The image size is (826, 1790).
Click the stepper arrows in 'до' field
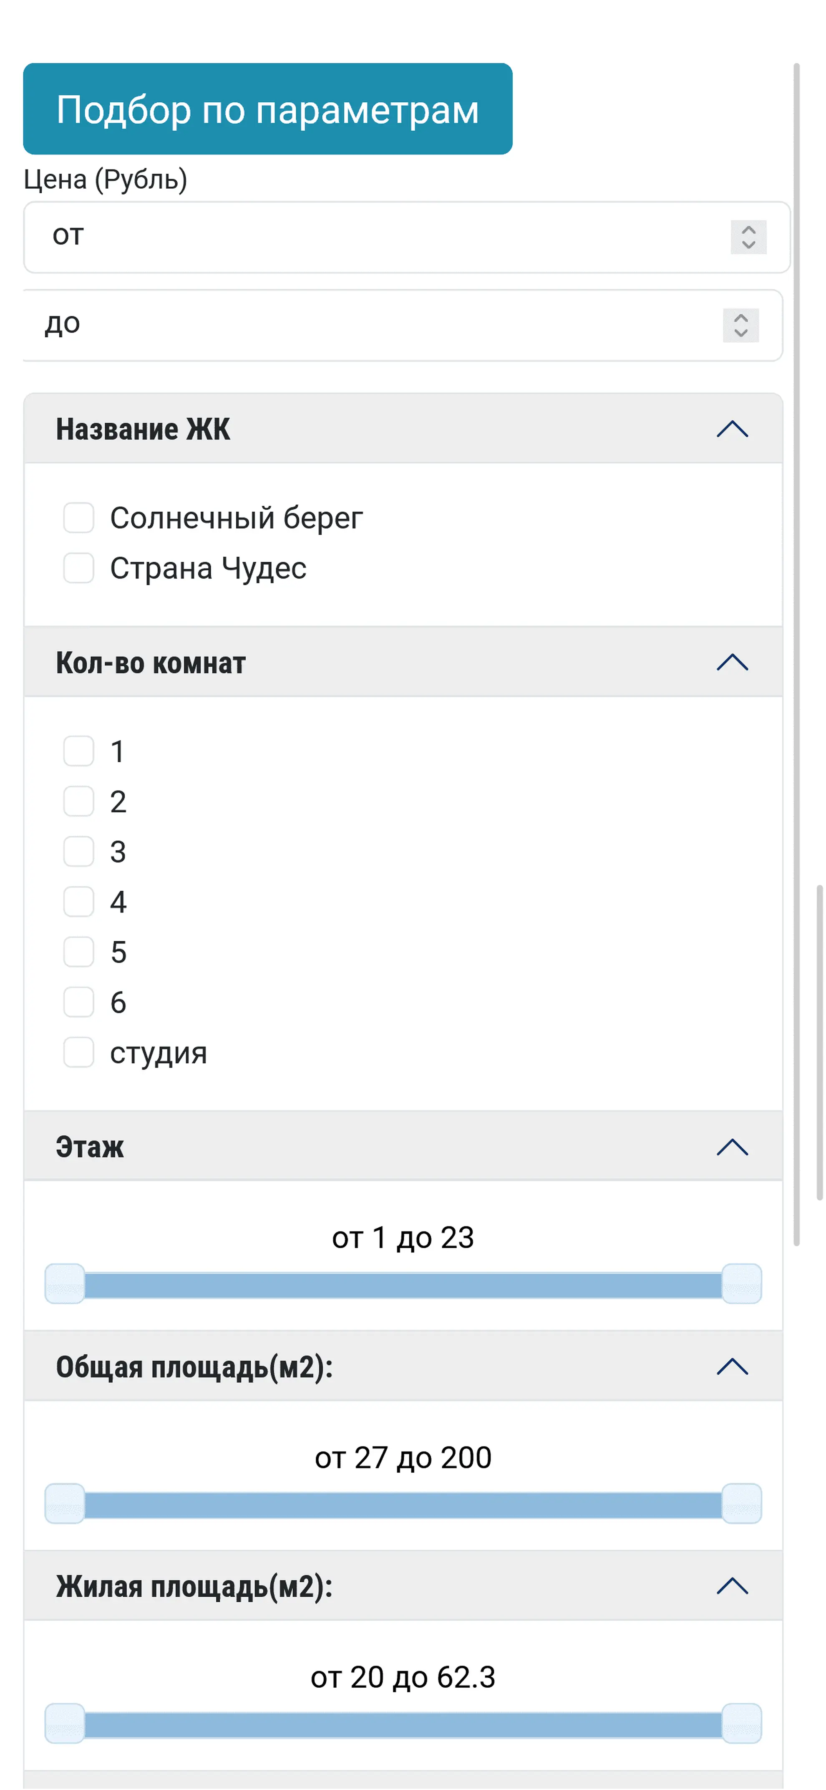pos(740,324)
